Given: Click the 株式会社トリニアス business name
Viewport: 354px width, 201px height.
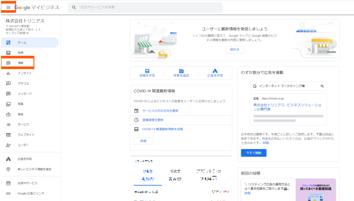Looking at the screenshot, I should (25, 21).
